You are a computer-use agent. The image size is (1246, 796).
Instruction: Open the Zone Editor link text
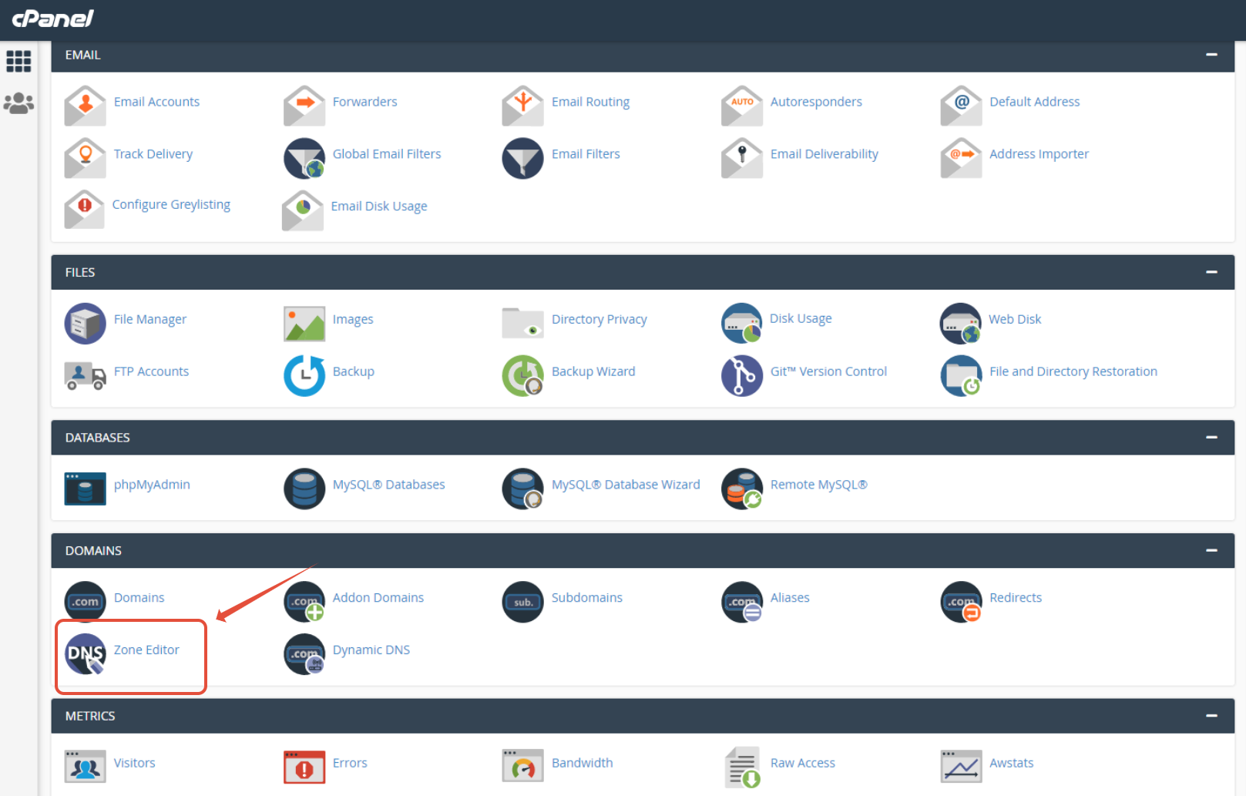pos(146,650)
